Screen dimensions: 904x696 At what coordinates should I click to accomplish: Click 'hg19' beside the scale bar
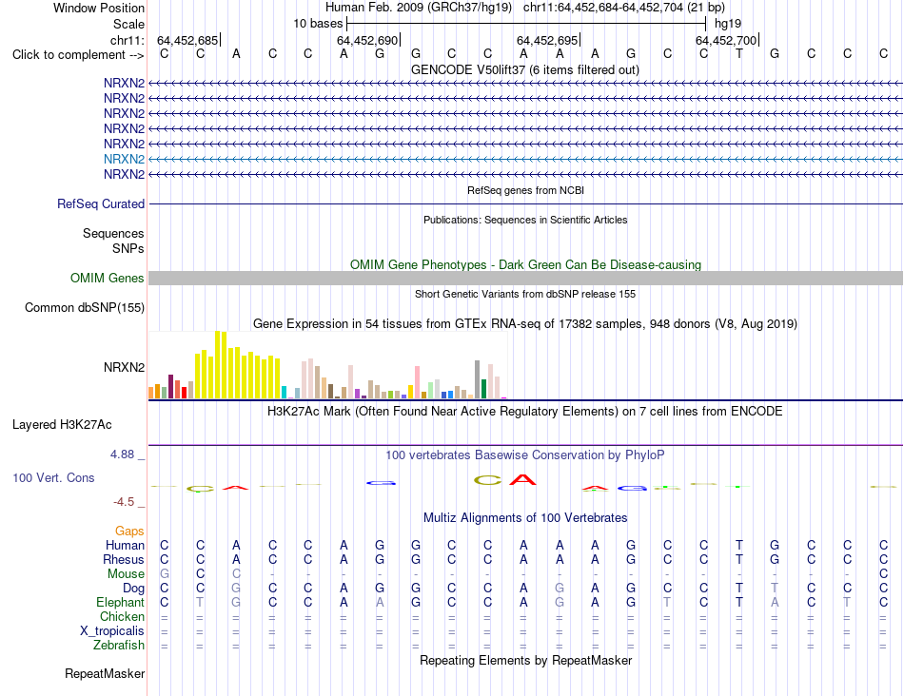(728, 24)
